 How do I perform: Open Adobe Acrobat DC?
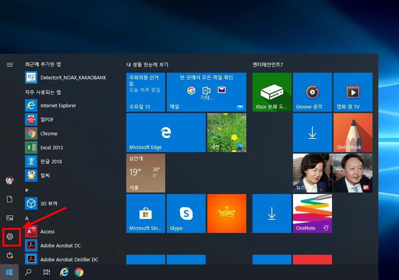pos(69,245)
